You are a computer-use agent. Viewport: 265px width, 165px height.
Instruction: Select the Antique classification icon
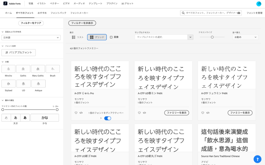[x=39, y=84]
